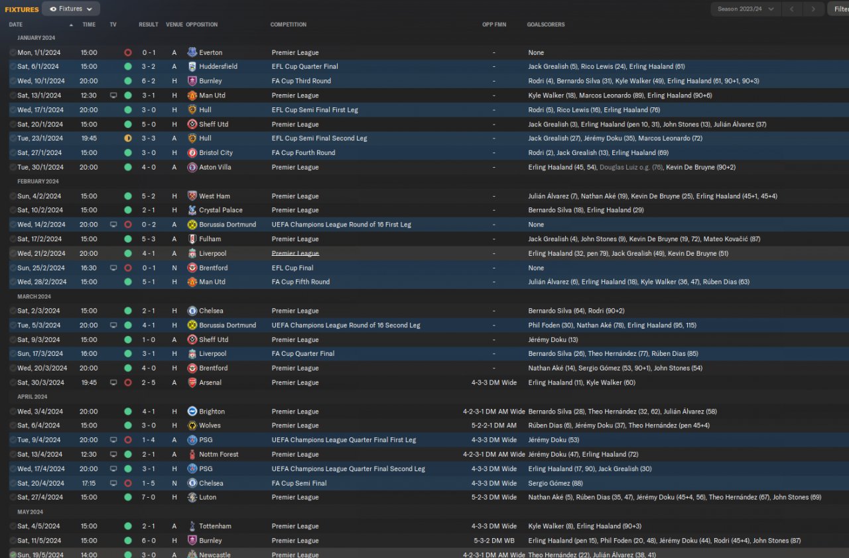Screen dimensions: 849x558
Task: Click Hull badge in Semi Final First Leg row
Action: (192, 110)
